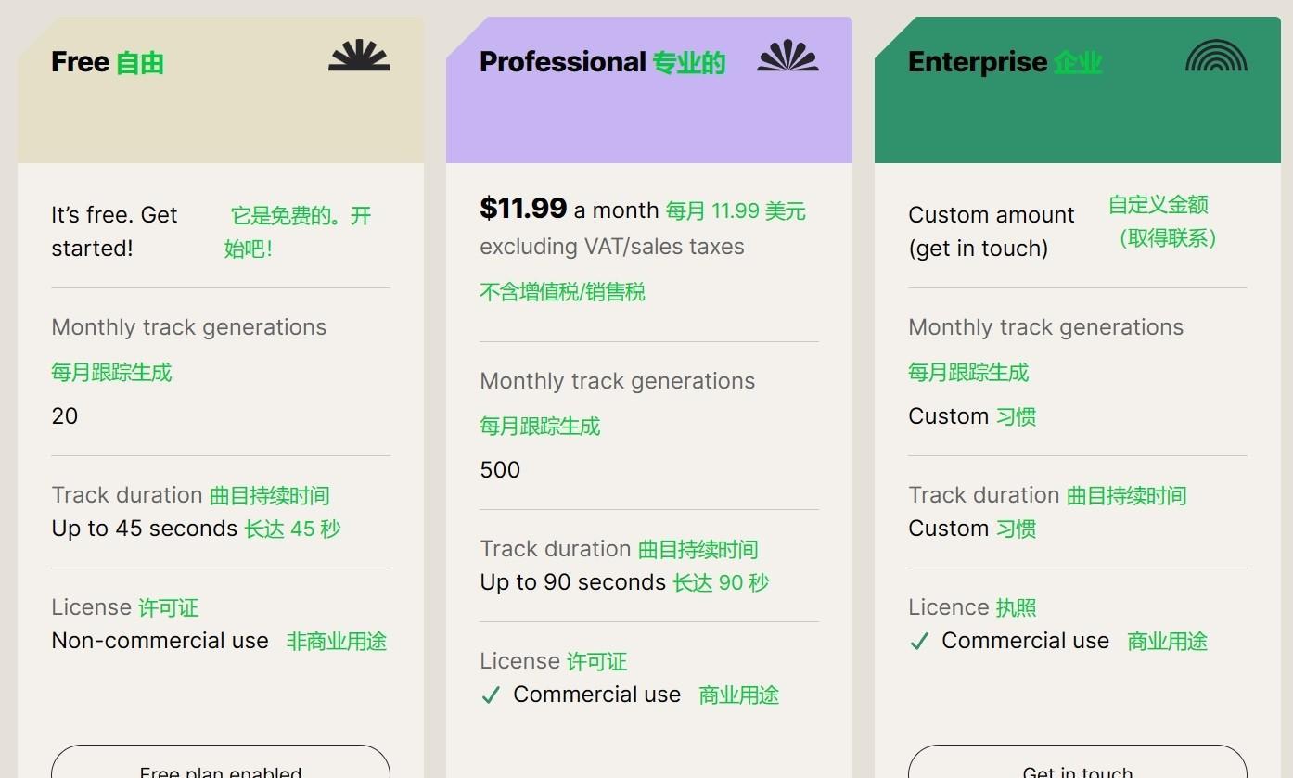Click the Professional Commercial use checkmark icon
Image resolution: width=1293 pixels, height=778 pixels.
coord(491,695)
